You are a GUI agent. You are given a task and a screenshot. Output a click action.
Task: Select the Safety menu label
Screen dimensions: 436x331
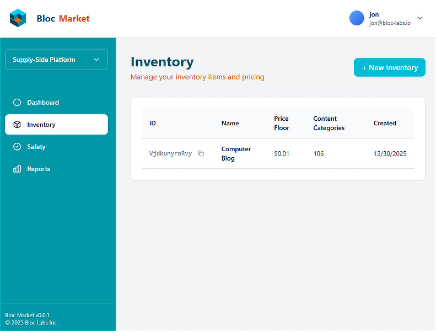(36, 147)
